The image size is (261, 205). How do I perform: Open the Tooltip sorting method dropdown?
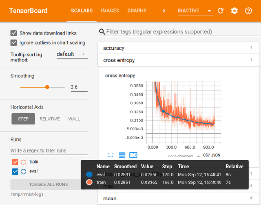(x=71, y=54)
